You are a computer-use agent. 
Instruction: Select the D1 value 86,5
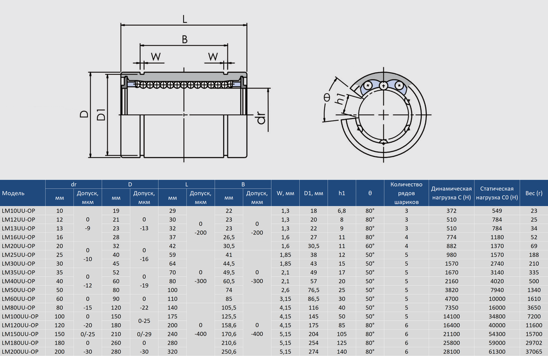[x=313, y=299]
